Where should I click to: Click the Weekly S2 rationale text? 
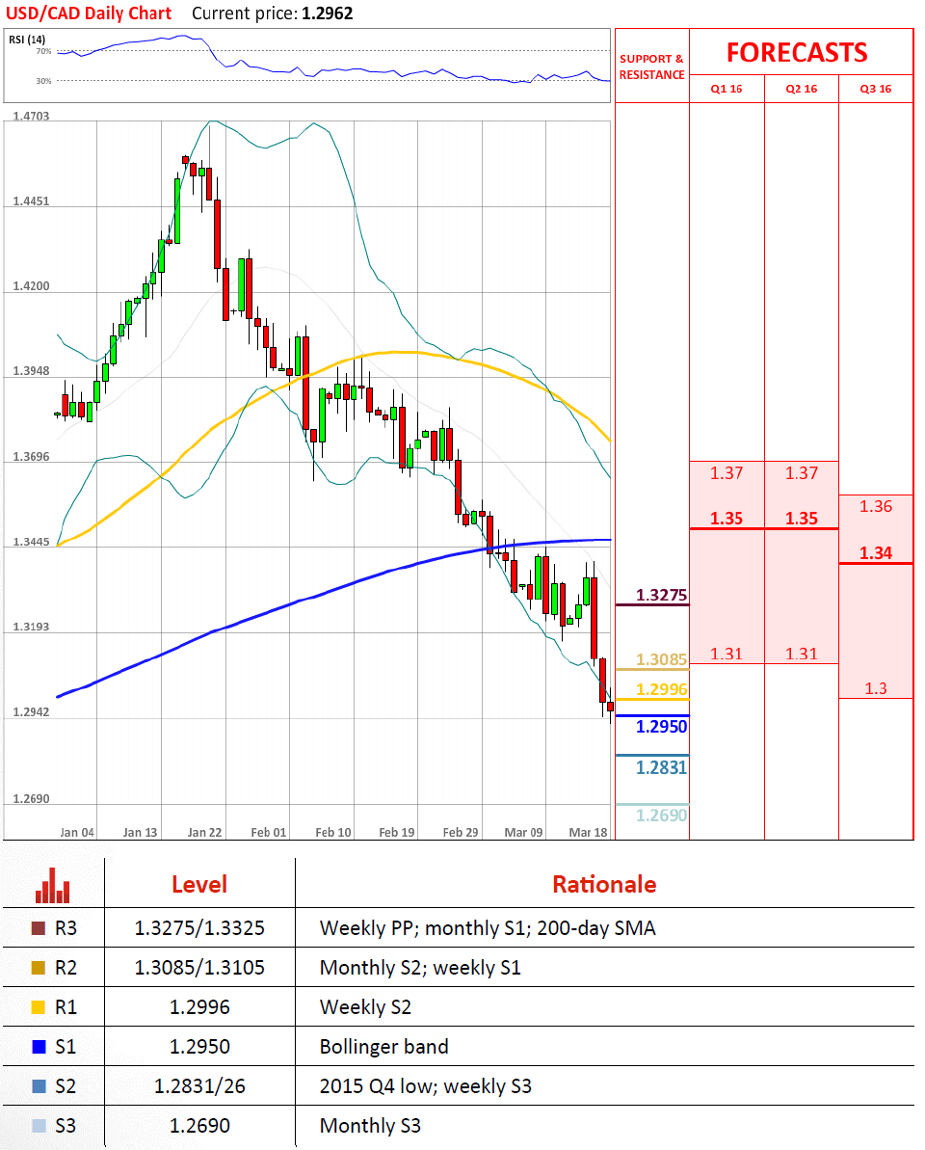click(365, 1007)
